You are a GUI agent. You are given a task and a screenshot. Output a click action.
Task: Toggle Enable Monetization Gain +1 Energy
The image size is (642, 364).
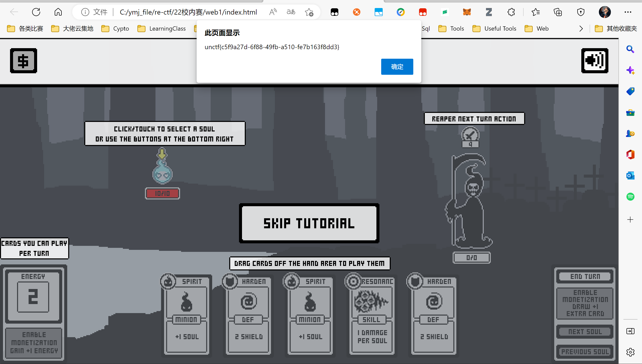(x=34, y=343)
